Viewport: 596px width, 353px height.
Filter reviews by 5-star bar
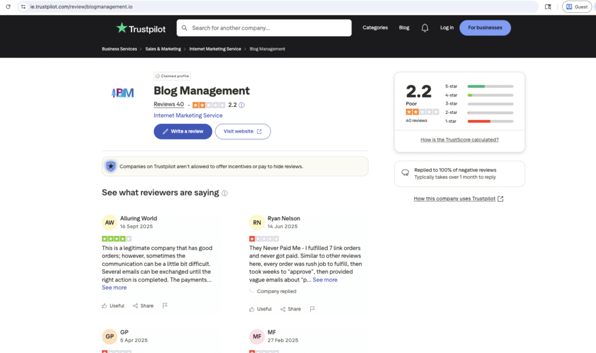click(x=490, y=86)
